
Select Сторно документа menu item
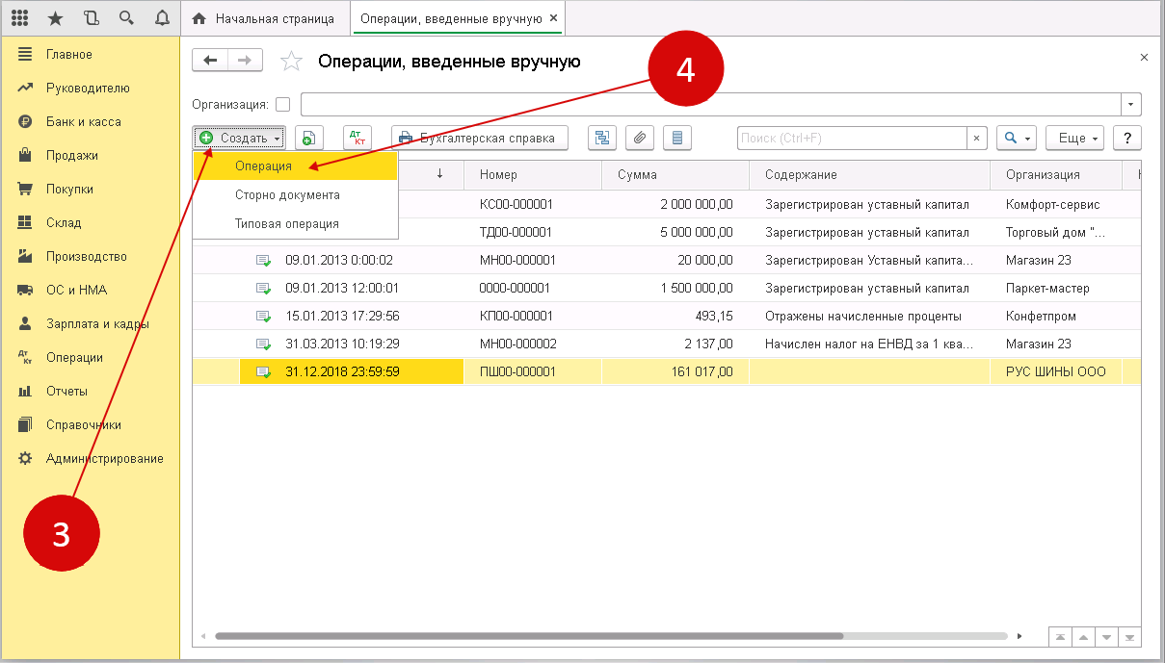click(296, 194)
